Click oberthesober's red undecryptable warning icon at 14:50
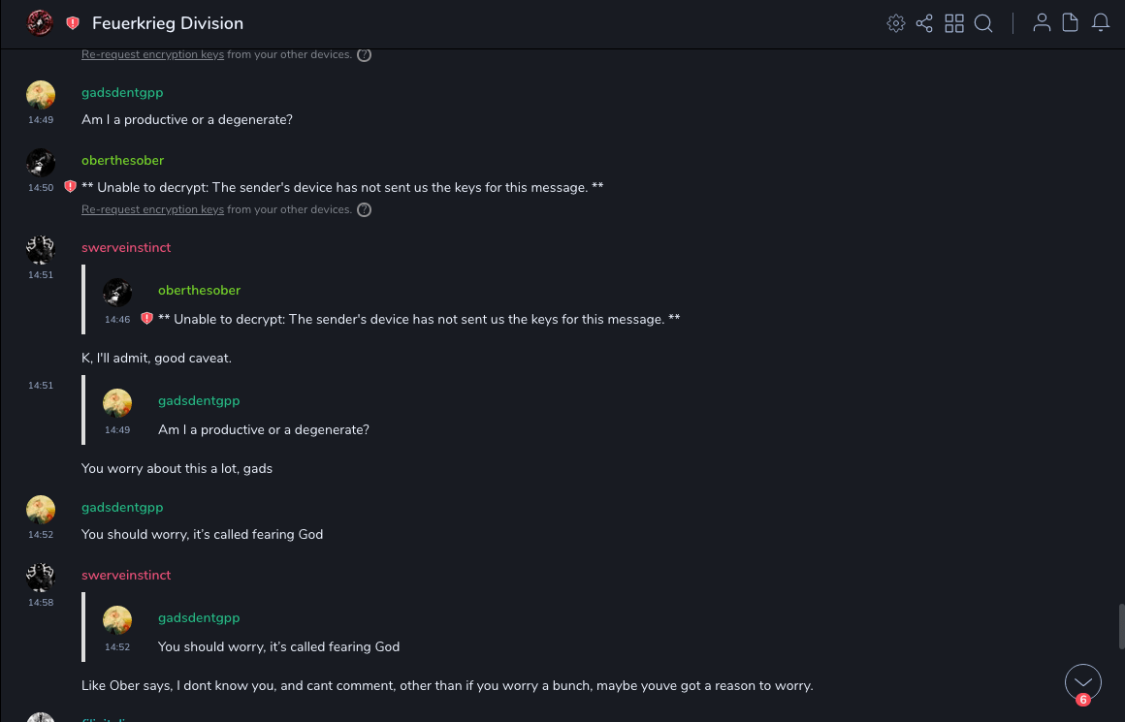This screenshot has width=1125, height=722. [70, 186]
